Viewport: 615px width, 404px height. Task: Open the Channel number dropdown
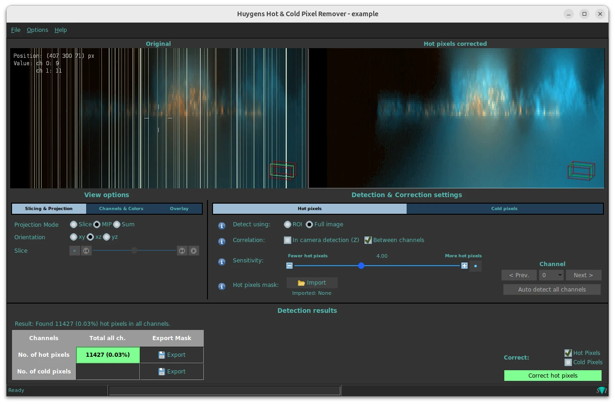[x=551, y=275]
